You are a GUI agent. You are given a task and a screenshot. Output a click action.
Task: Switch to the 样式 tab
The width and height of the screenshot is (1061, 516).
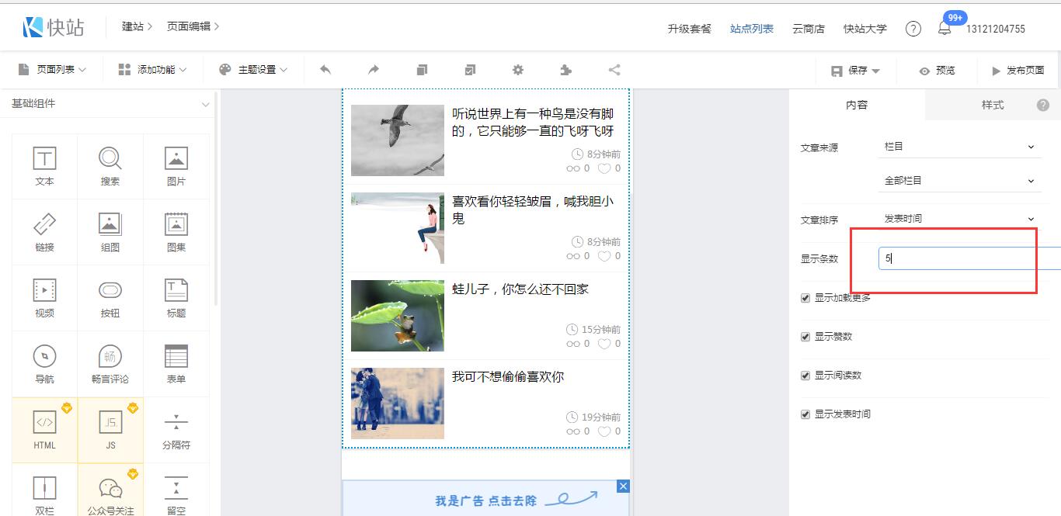(992, 105)
